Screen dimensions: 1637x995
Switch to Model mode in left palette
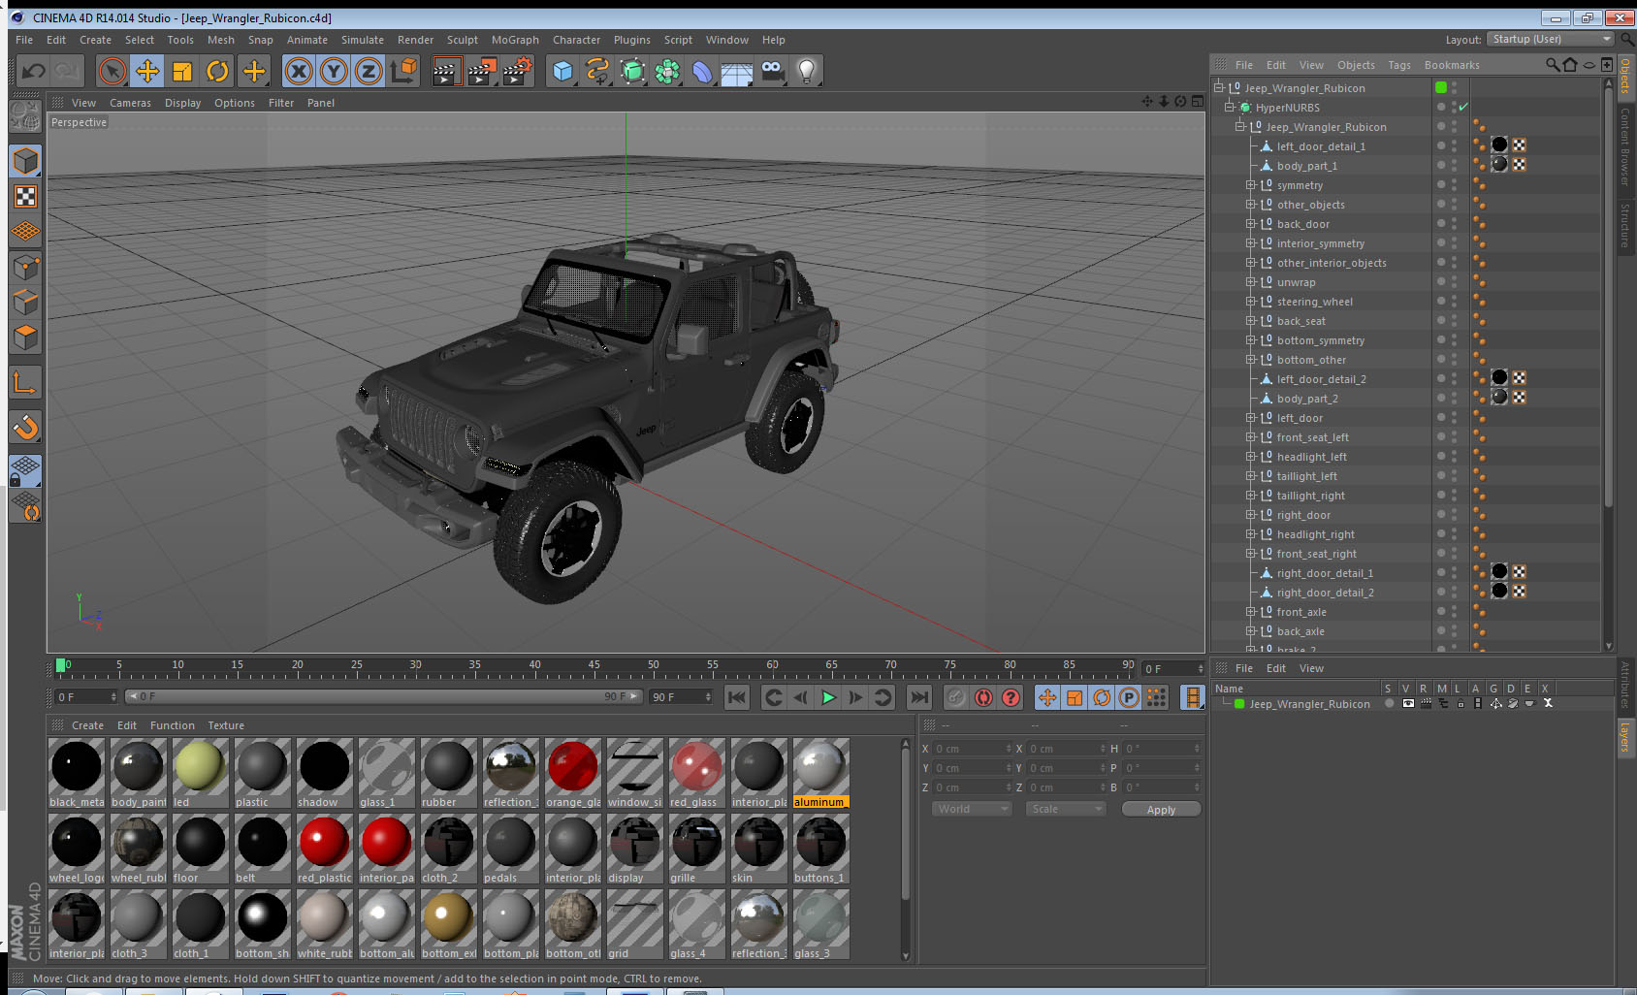tap(25, 161)
